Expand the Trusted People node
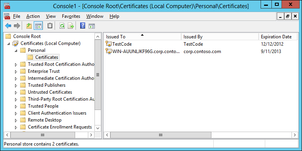Image resolution: width=302 pixels, height=151 pixels. tap(16, 106)
